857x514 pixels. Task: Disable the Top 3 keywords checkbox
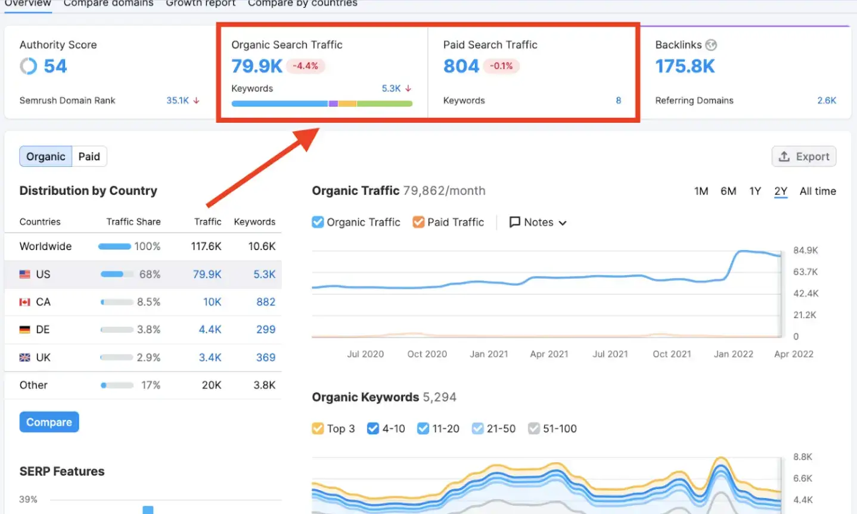point(318,428)
